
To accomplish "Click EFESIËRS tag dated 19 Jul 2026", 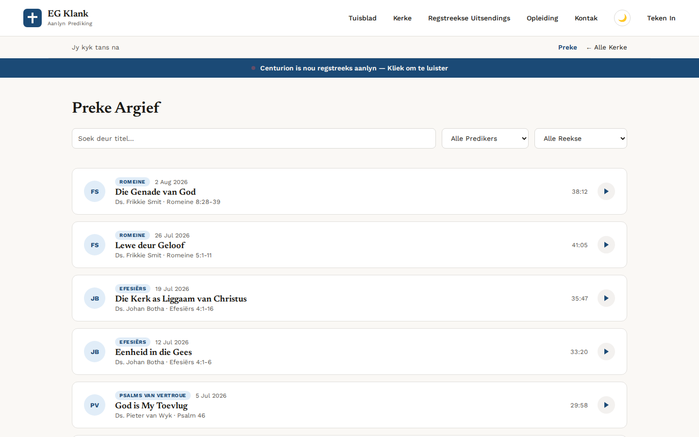I will pos(133,288).
